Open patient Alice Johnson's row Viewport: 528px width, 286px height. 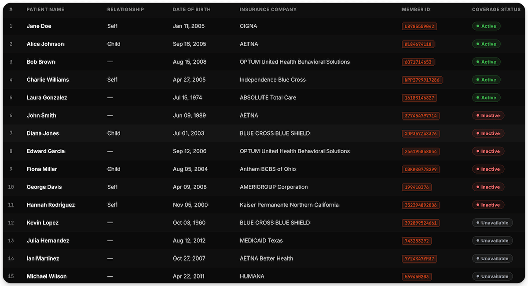point(264,44)
